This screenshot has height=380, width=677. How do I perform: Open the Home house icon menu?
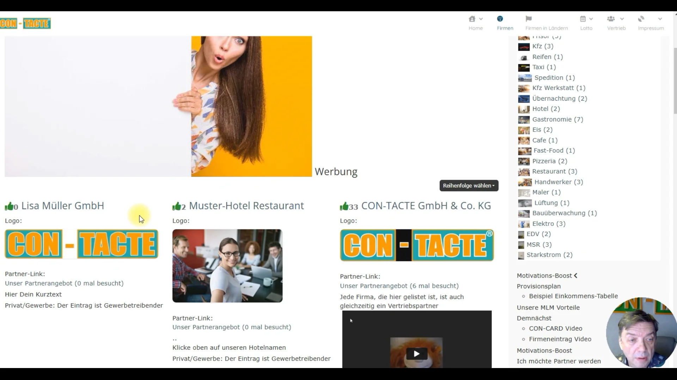(x=472, y=19)
